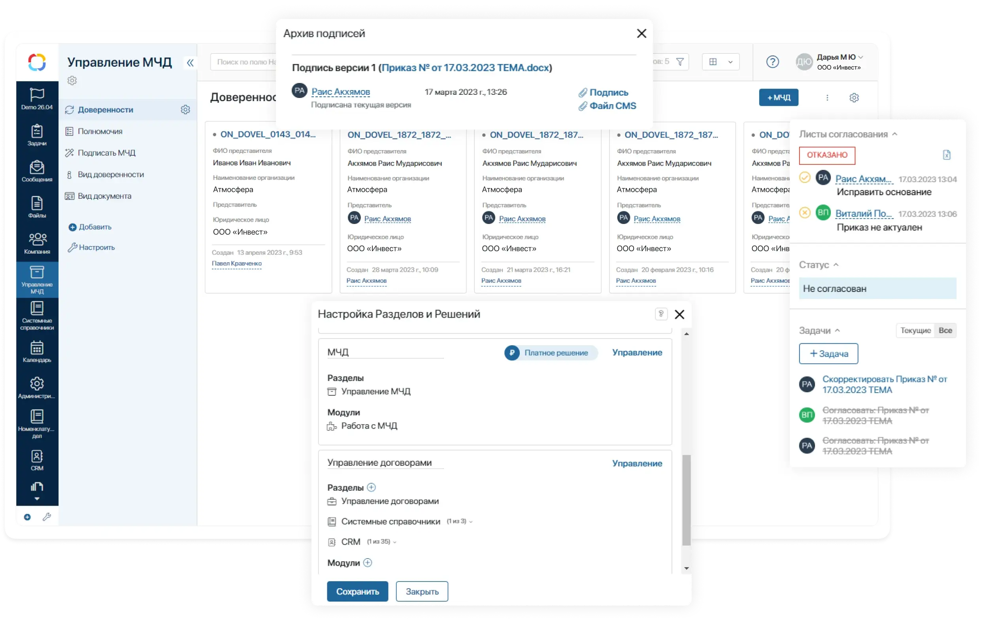Click the Сохранить button
This screenshot has height=621, width=983.
[357, 591]
